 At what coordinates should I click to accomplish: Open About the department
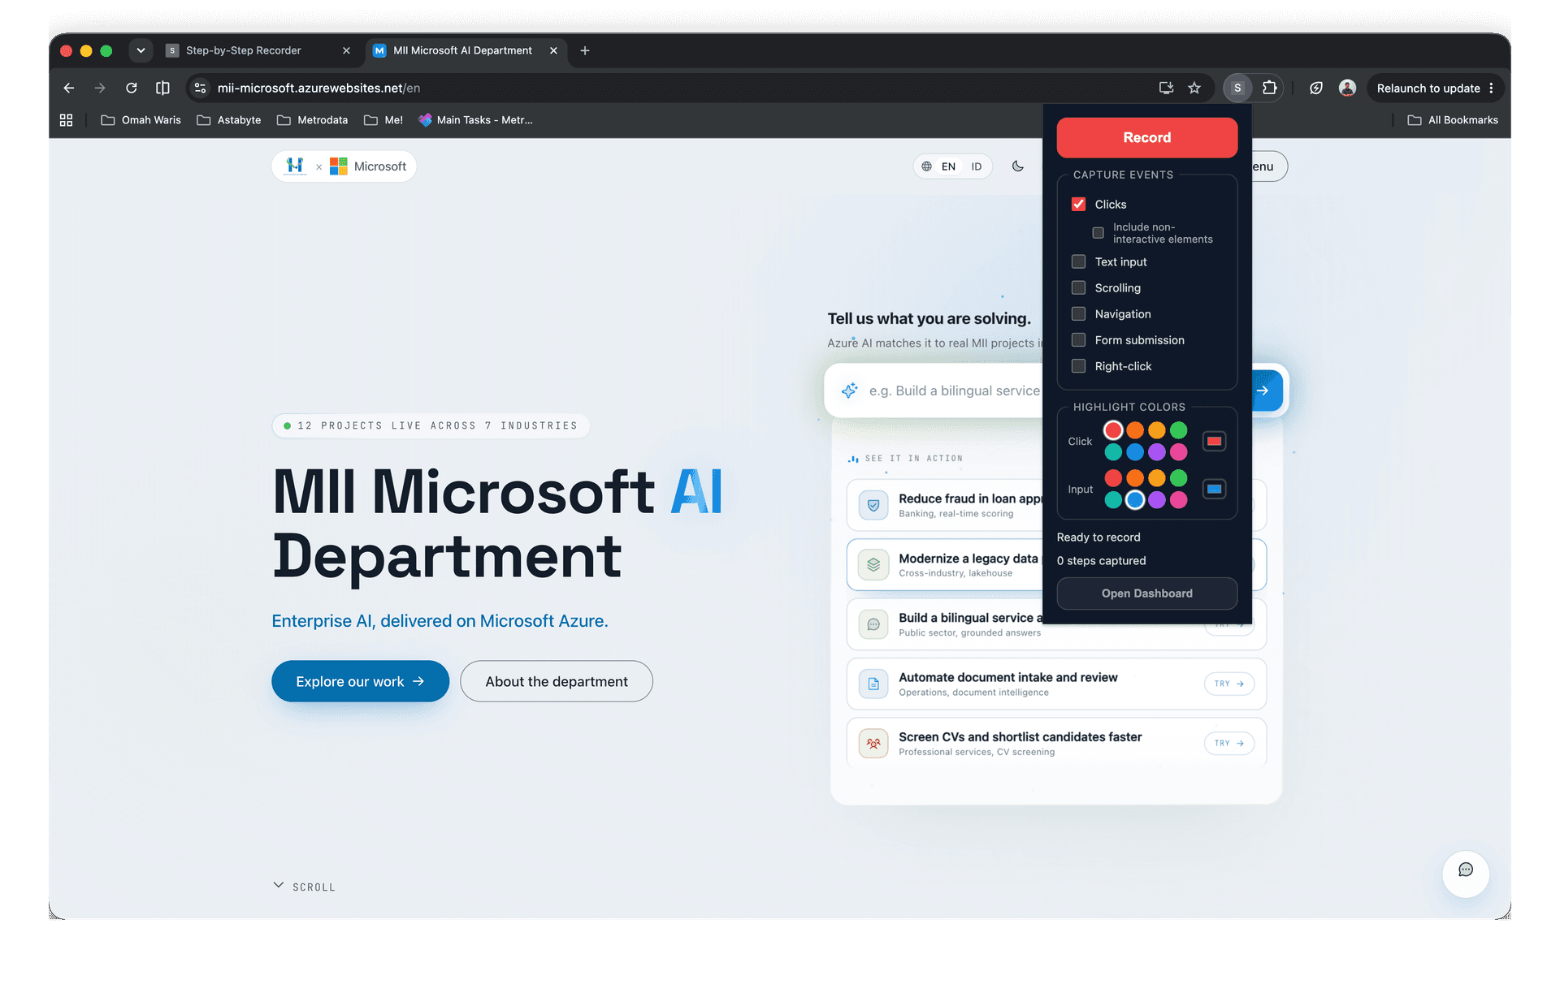557,681
